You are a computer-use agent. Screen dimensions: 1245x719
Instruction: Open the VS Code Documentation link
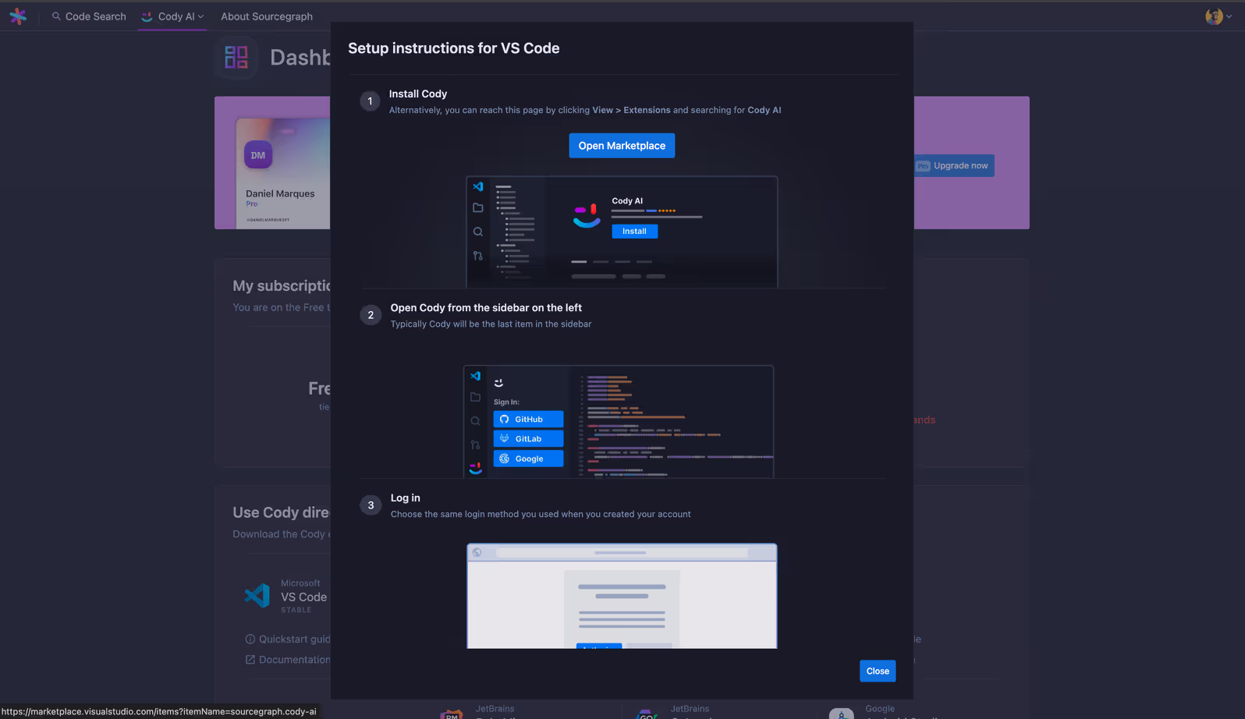[288, 660]
